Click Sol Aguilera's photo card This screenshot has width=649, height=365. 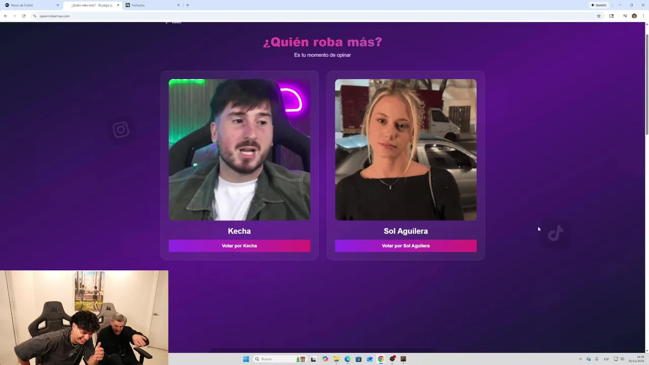(x=406, y=150)
